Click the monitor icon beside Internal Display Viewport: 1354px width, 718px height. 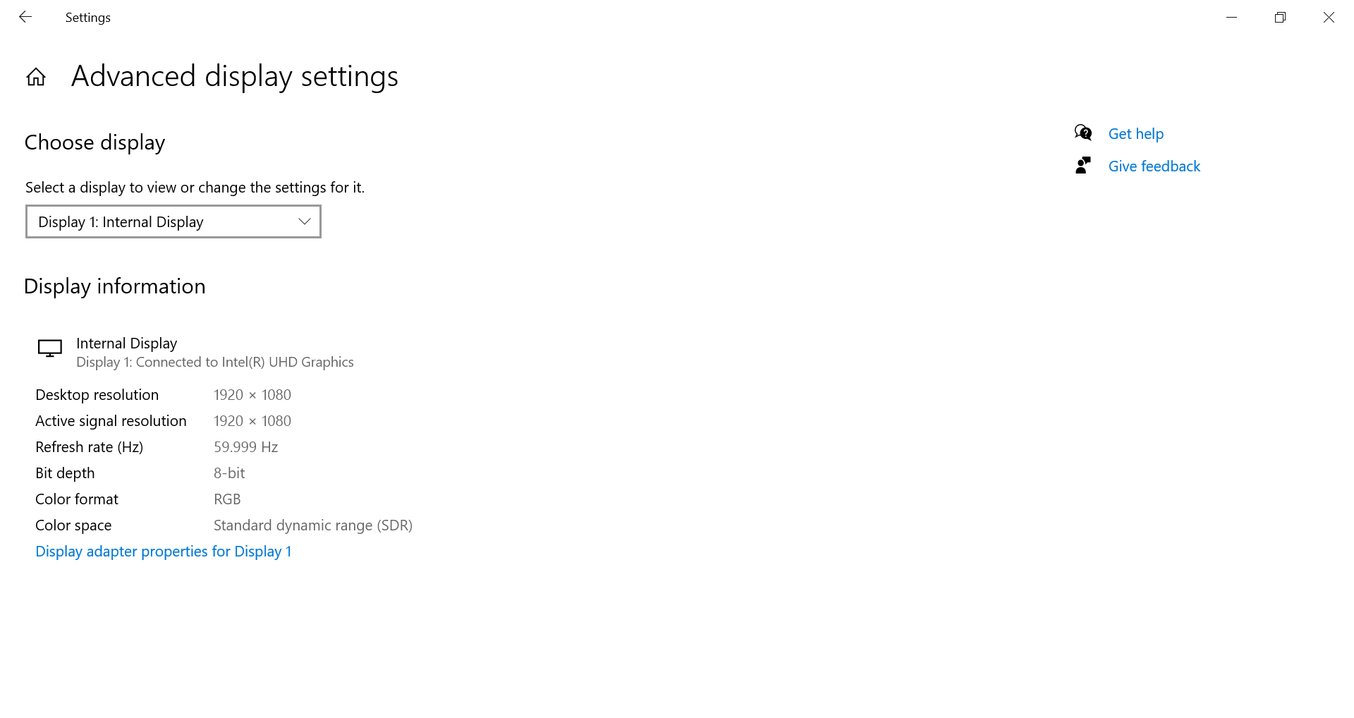pos(50,348)
